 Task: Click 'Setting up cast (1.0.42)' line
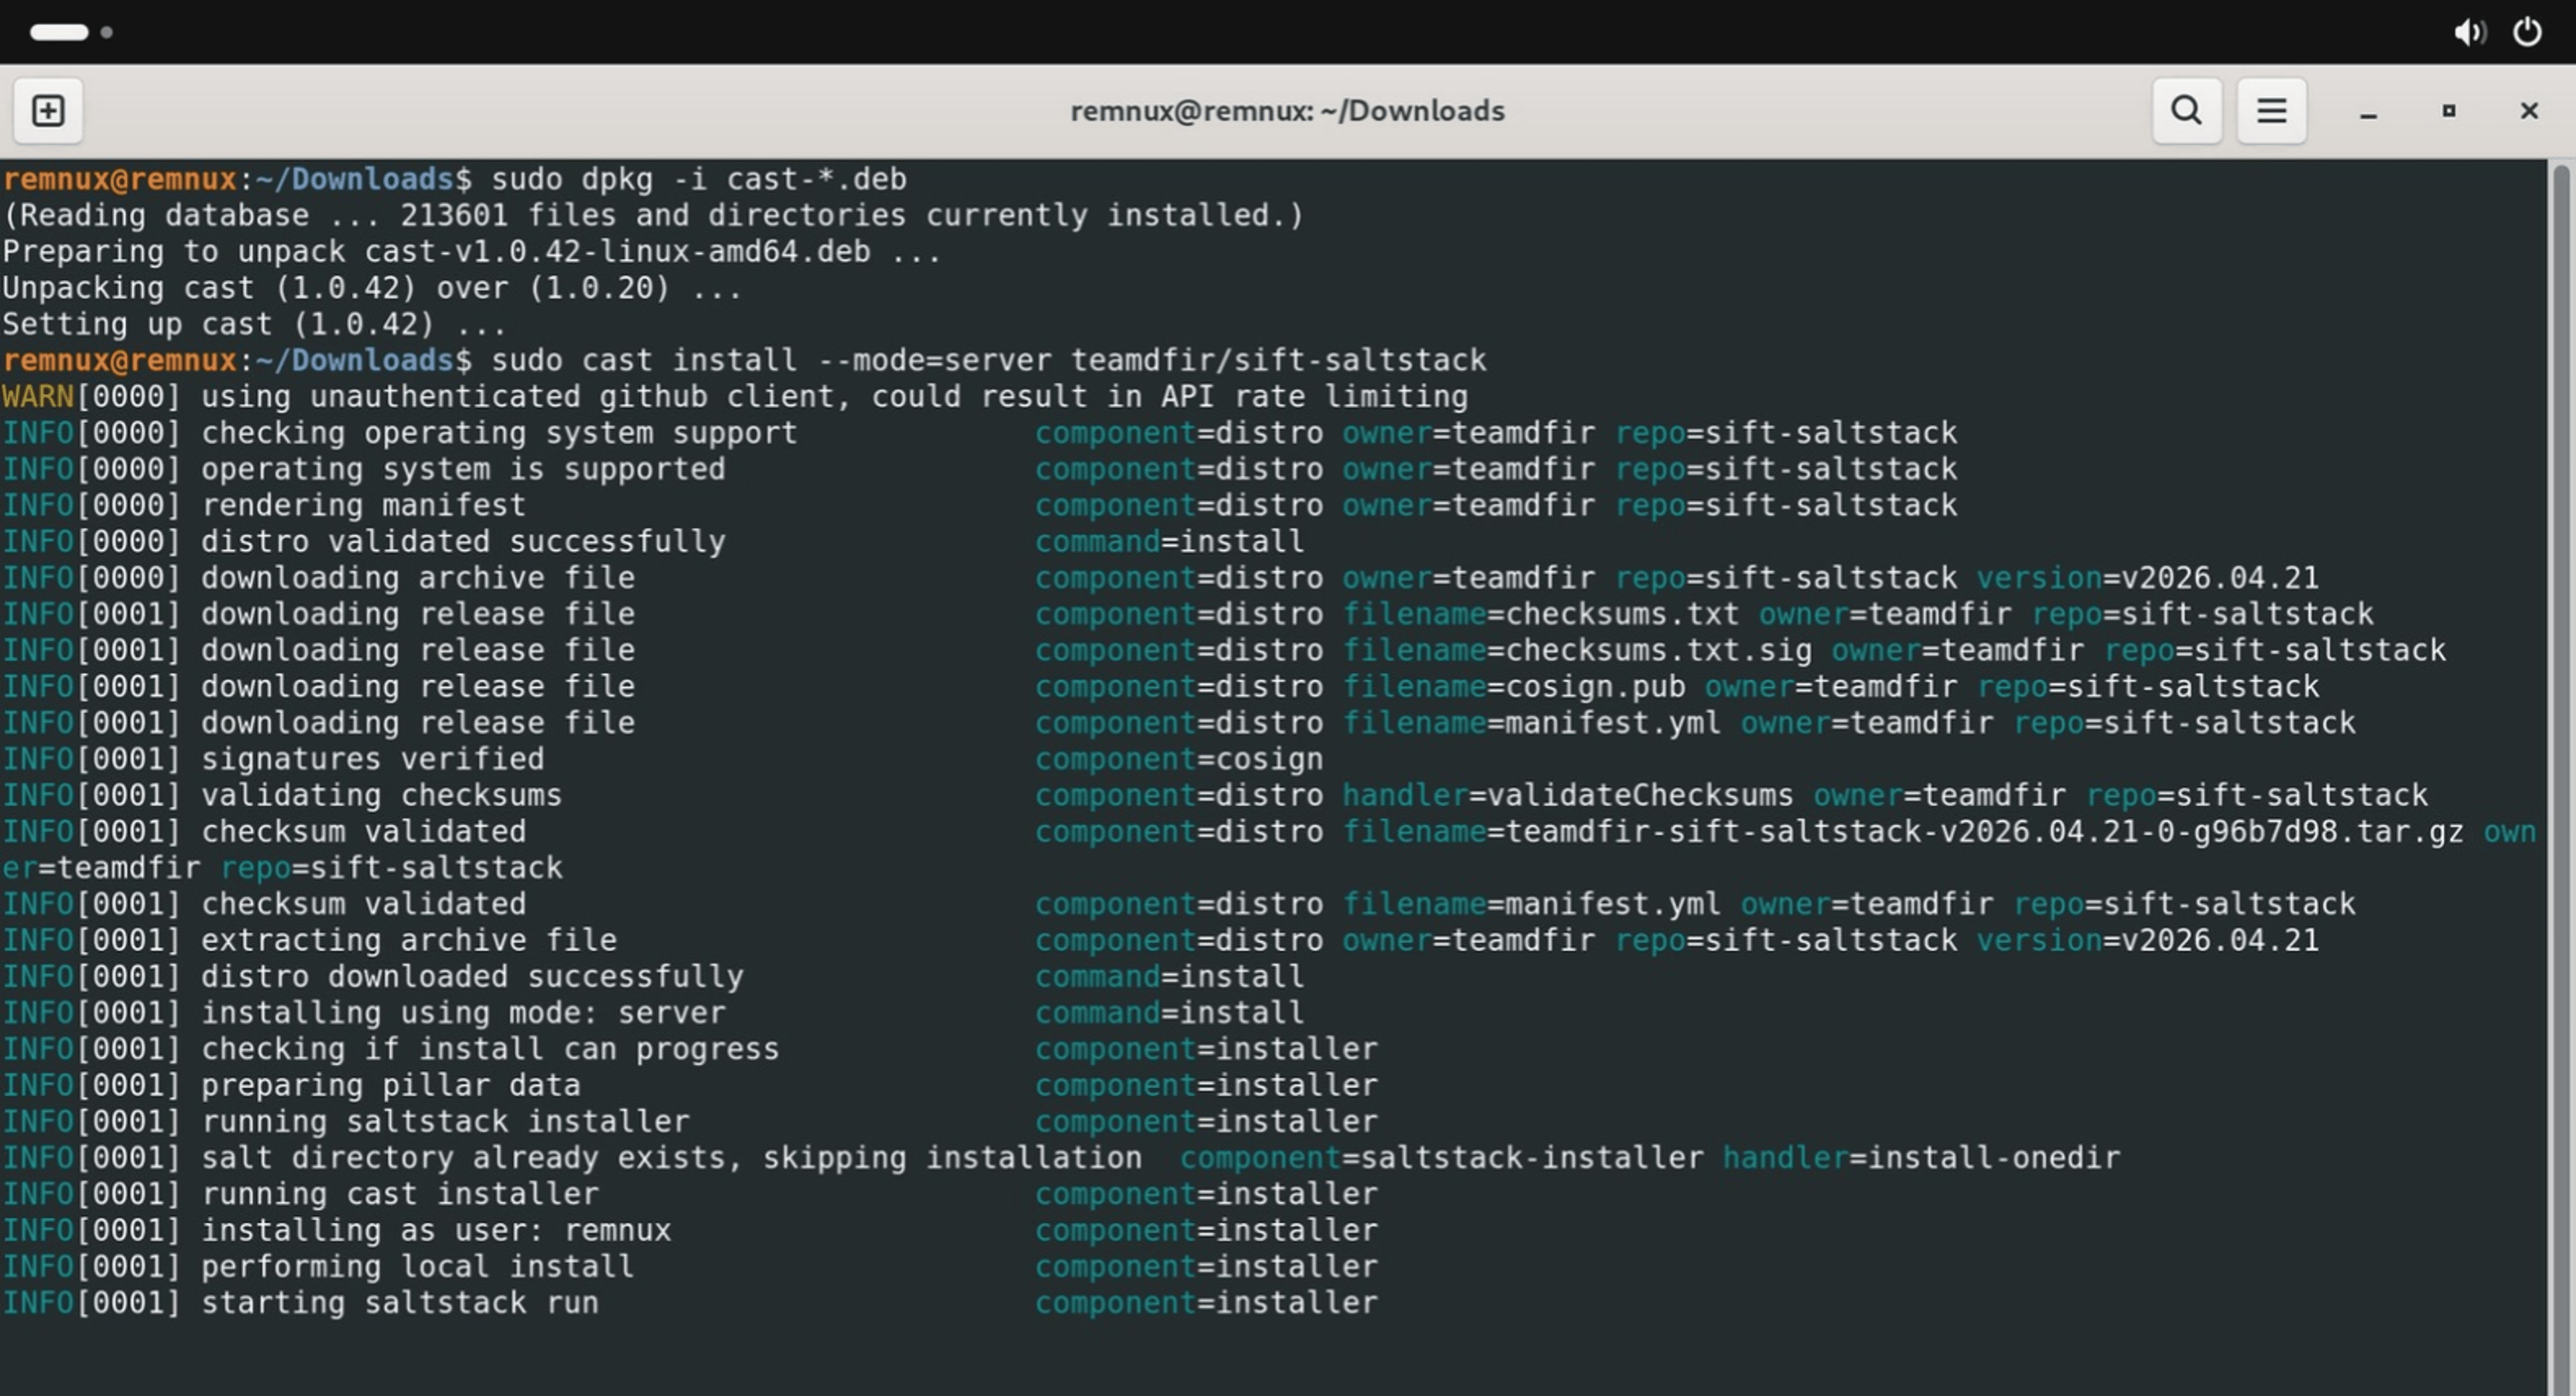click(x=254, y=324)
